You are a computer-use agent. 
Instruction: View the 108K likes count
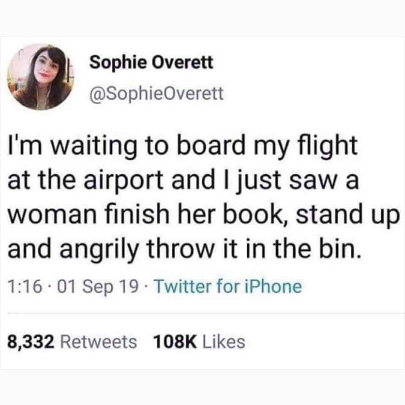[175, 342]
